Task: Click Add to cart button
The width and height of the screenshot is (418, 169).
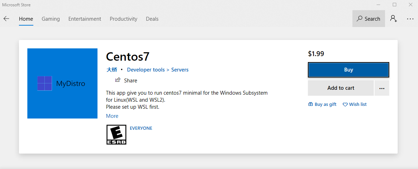Action: [x=341, y=88]
